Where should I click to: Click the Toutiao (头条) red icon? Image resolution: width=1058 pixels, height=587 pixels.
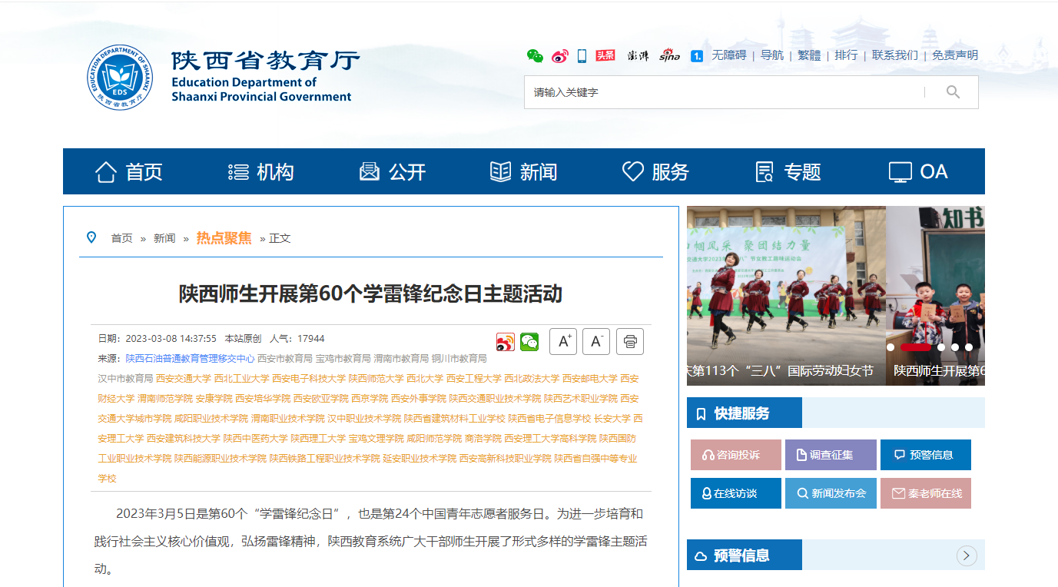tap(605, 55)
